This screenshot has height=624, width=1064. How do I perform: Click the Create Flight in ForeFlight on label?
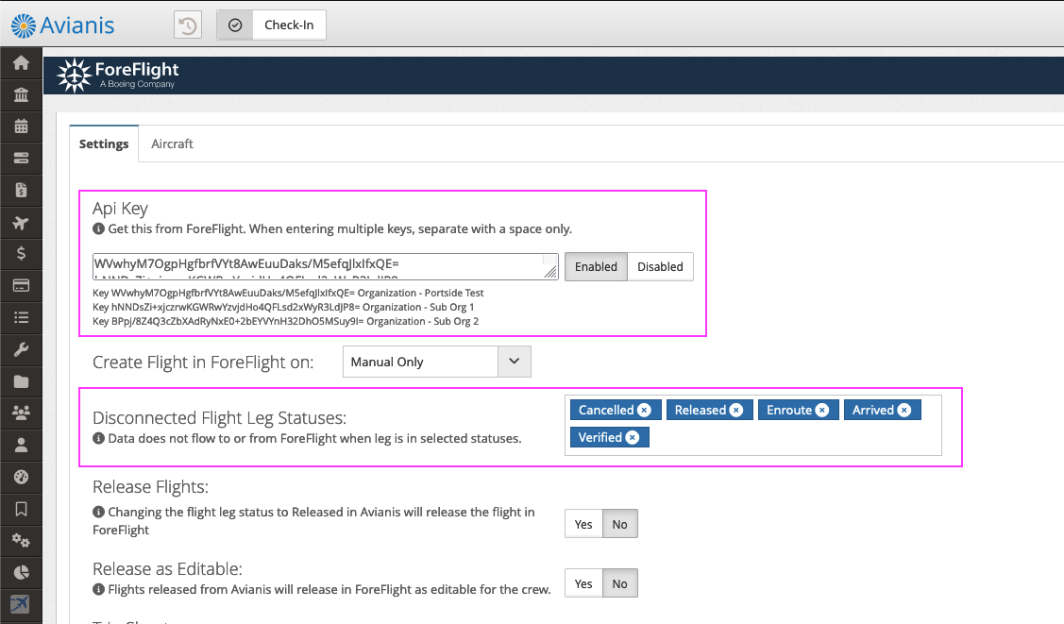tap(203, 363)
